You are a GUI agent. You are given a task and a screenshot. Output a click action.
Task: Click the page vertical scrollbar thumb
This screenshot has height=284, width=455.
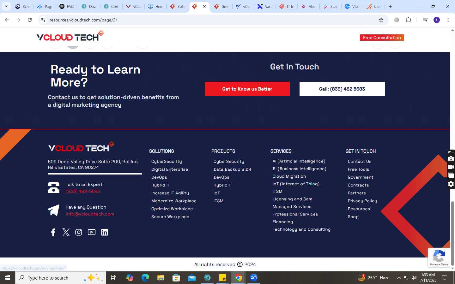pyautogui.click(x=452, y=234)
